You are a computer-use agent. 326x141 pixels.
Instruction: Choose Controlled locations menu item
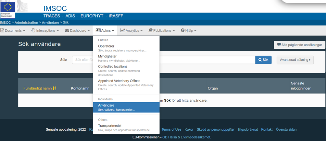tap(126, 70)
